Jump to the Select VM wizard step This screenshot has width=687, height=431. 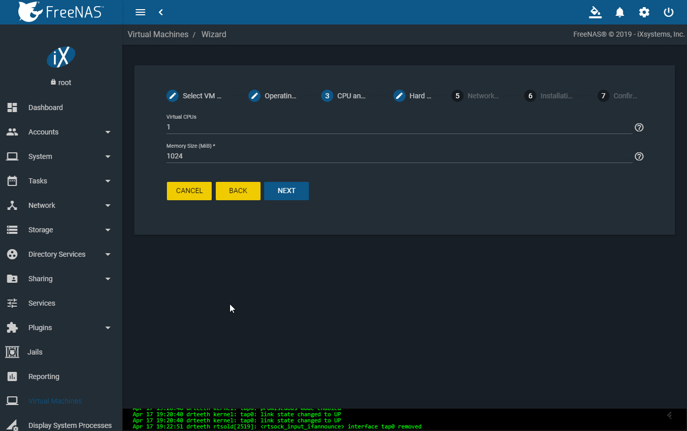click(194, 96)
